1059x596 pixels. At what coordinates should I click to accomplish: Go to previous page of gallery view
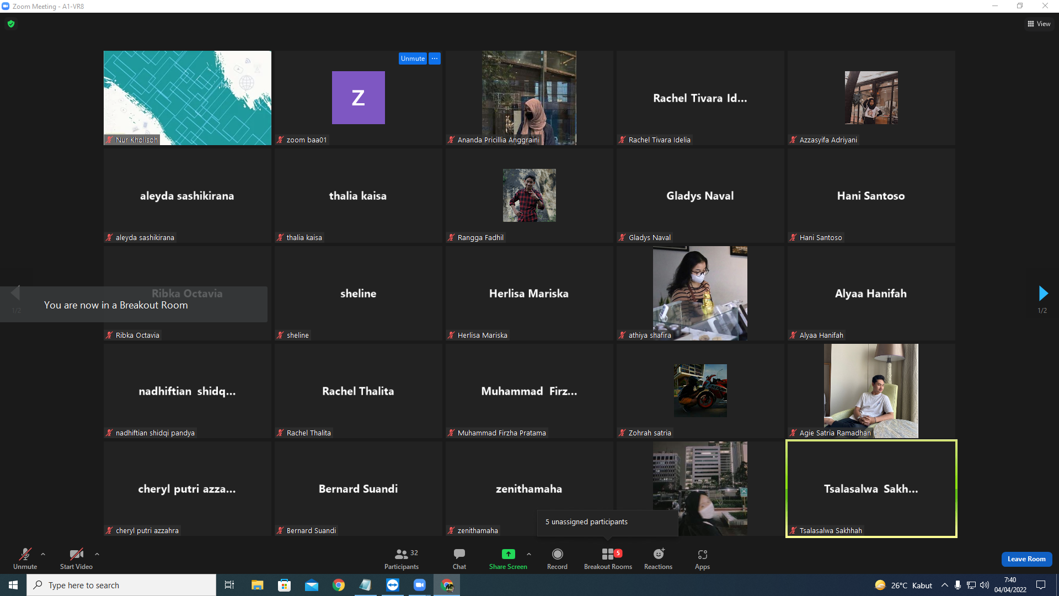[x=15, y=293]
